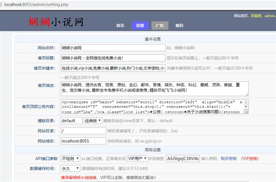
Task: Open the 不检测 API detection dropdown
Action: coord(70,159)
